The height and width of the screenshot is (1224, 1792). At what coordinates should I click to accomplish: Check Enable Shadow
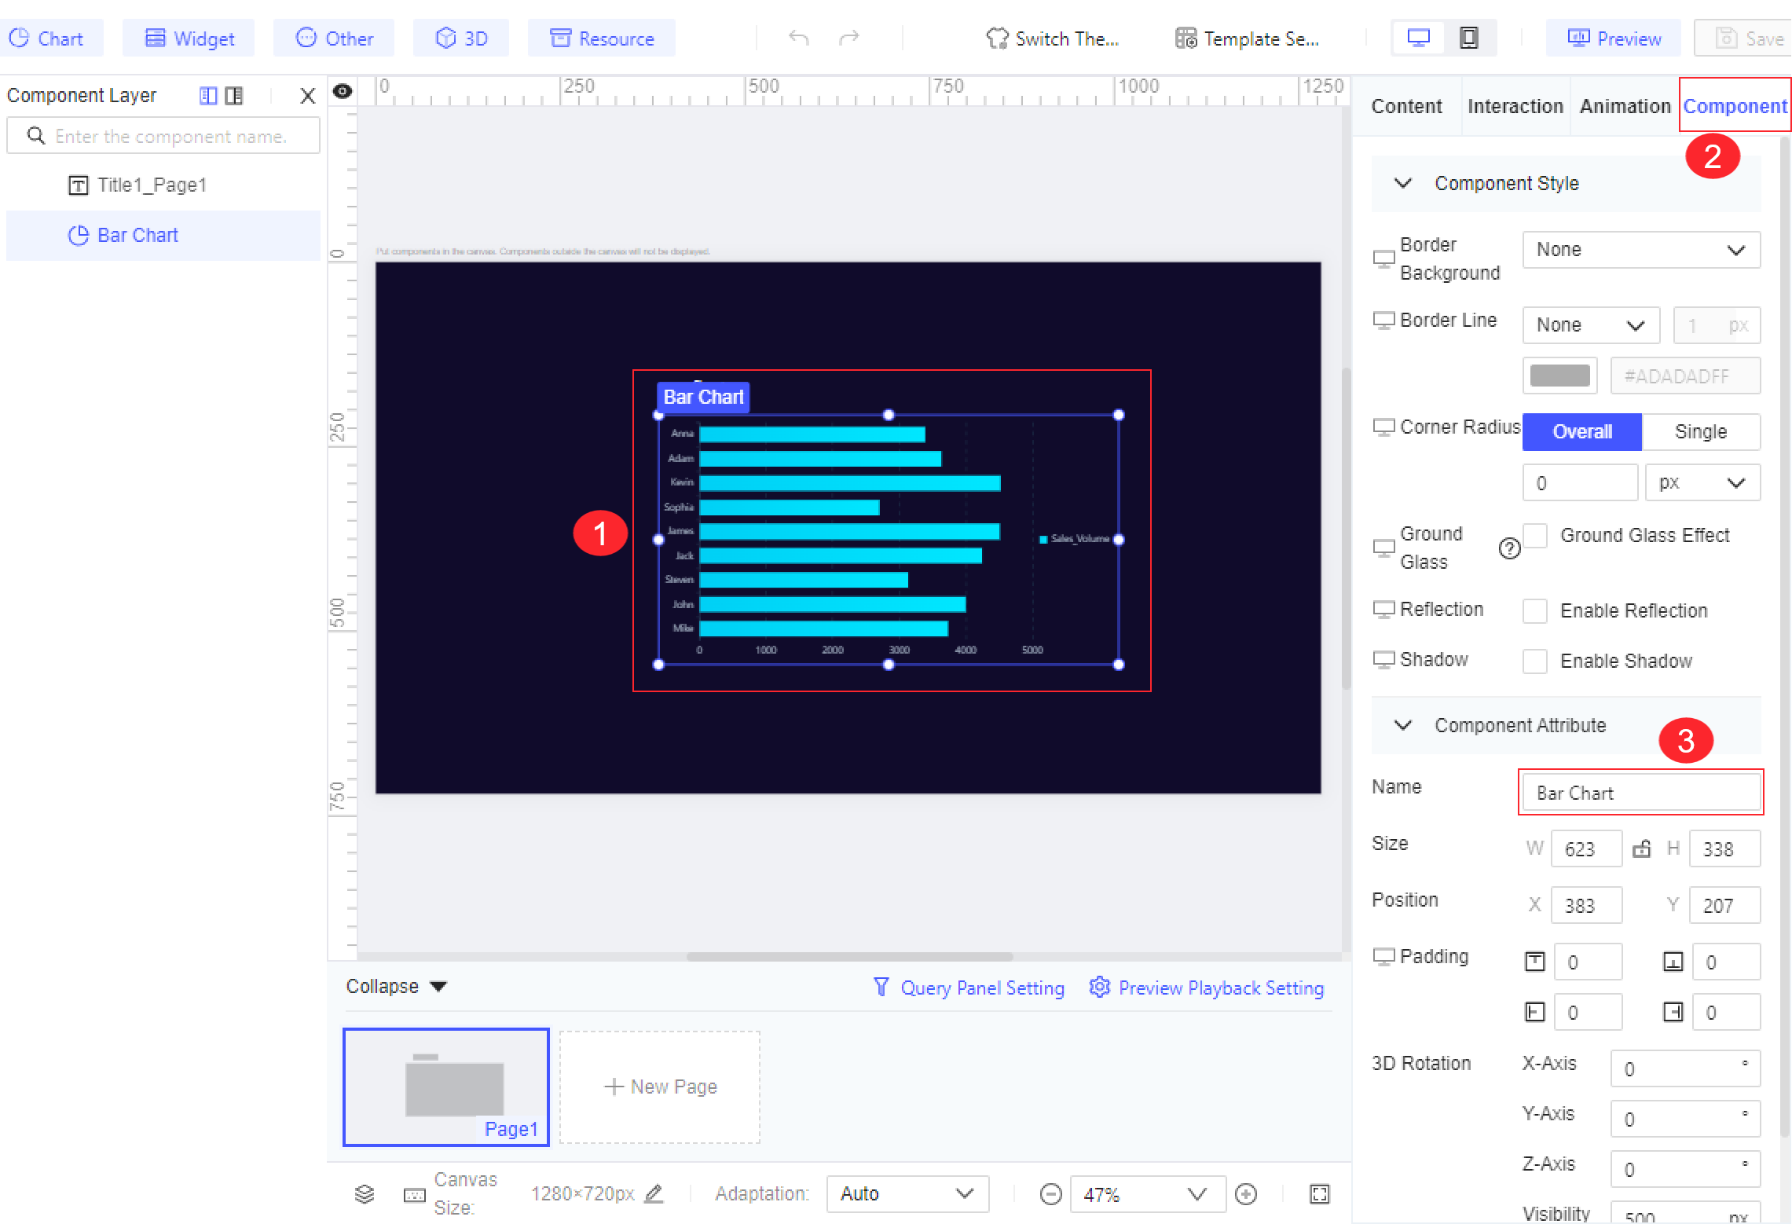(1535, 661)
